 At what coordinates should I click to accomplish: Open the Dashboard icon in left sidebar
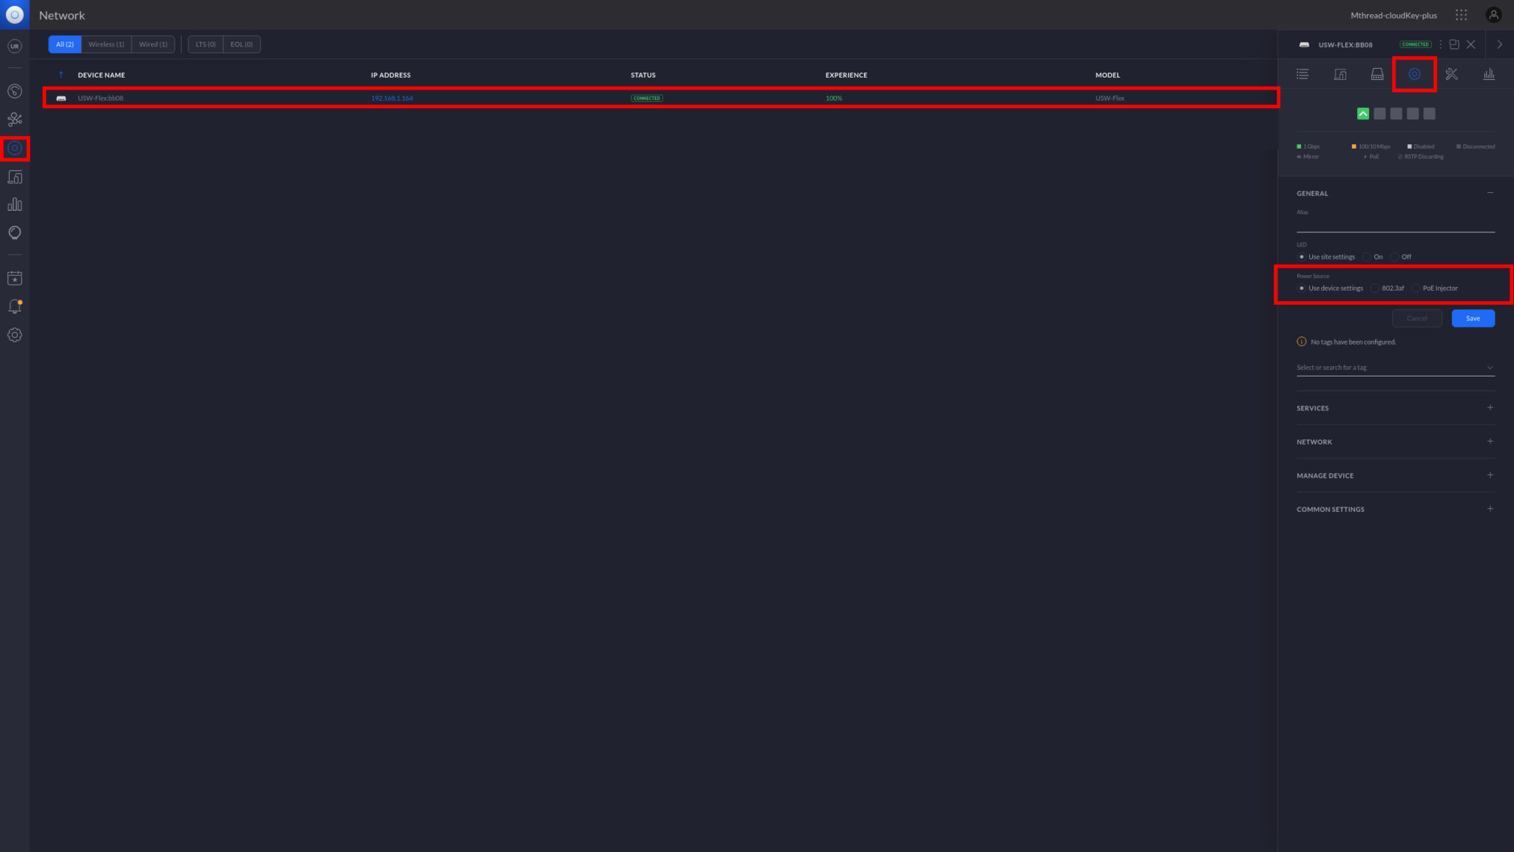pyautogui.click(x=15, y=91)
